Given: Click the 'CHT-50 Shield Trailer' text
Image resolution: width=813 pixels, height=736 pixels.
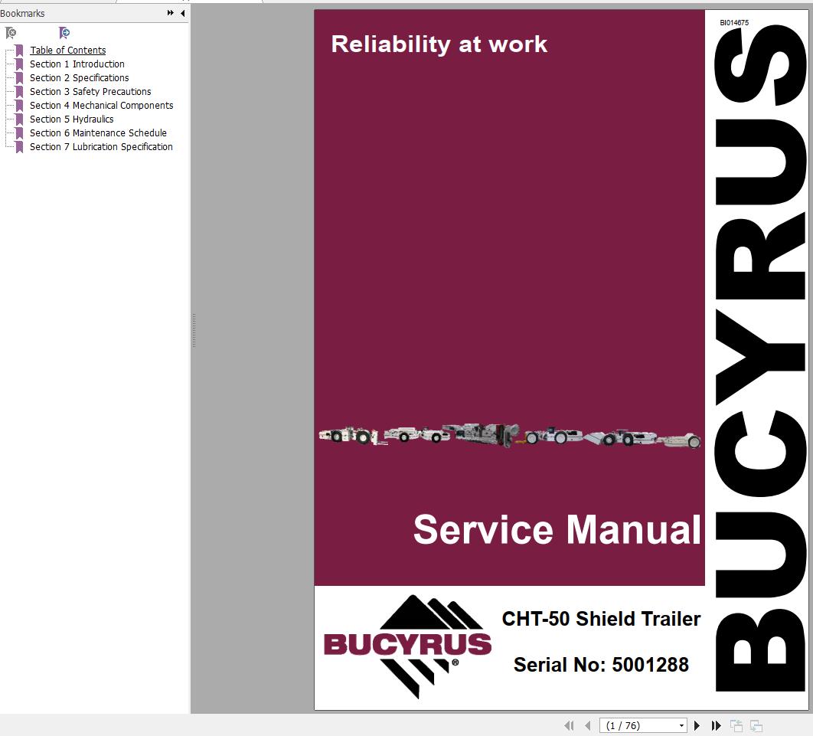Looking at the screenshot, I should [601, 619].
